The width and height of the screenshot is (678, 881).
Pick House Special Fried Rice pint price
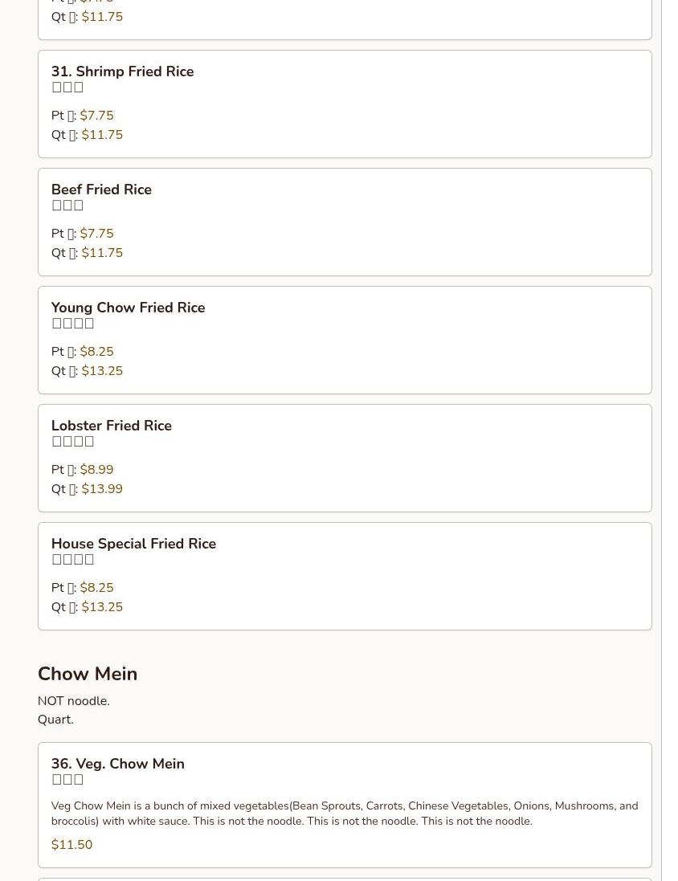96,588
